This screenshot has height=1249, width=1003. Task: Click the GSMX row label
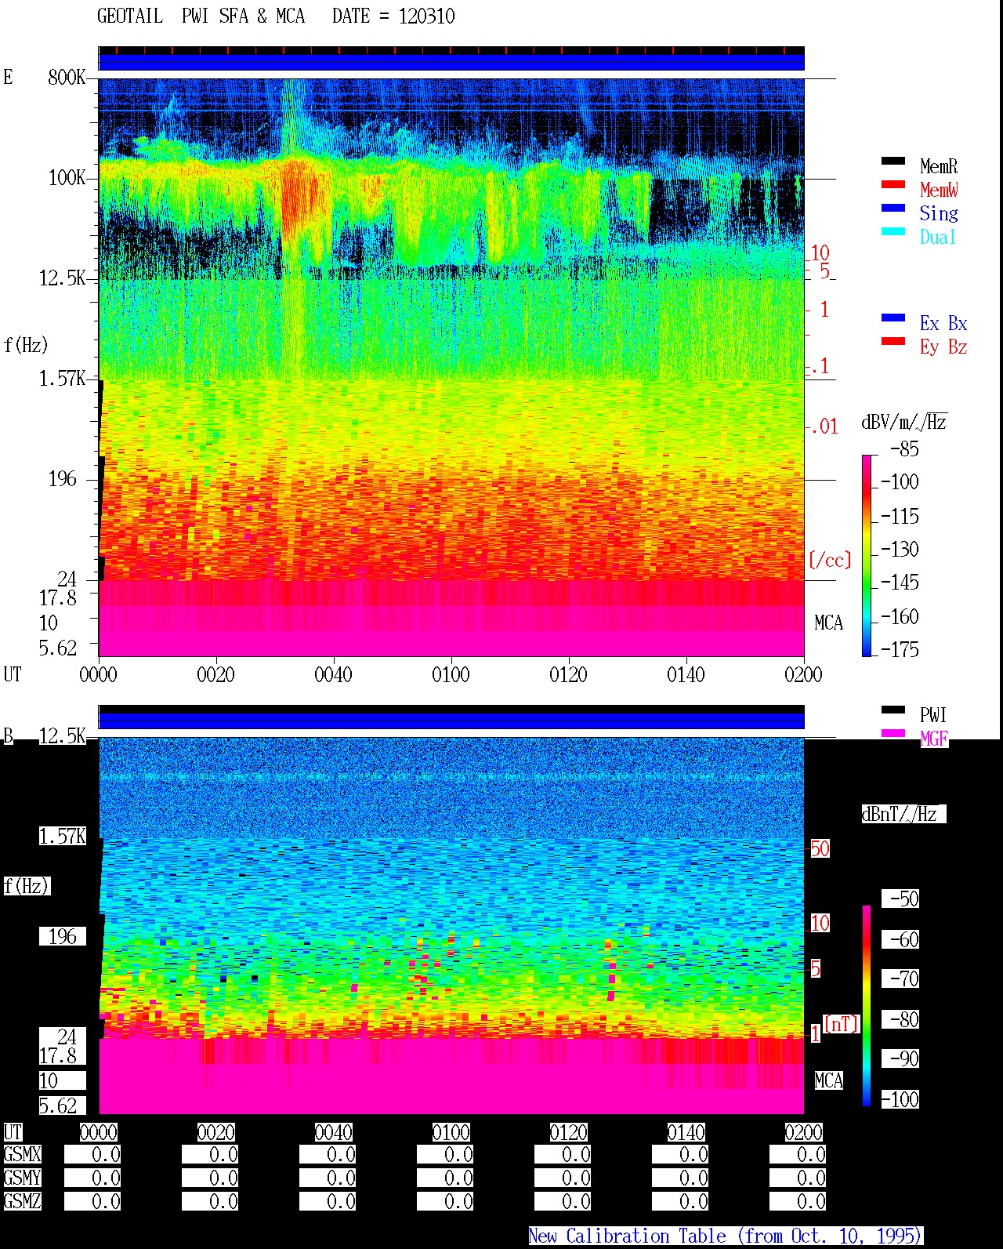click(x=22, y=1155)
